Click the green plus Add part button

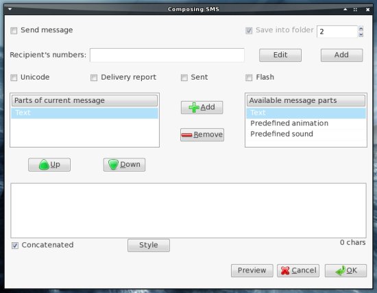click(x=202, y=107)
